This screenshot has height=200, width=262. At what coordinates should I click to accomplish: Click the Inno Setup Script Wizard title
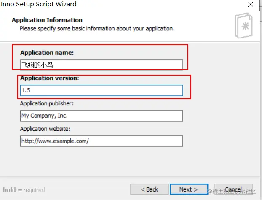coord(39,4)
